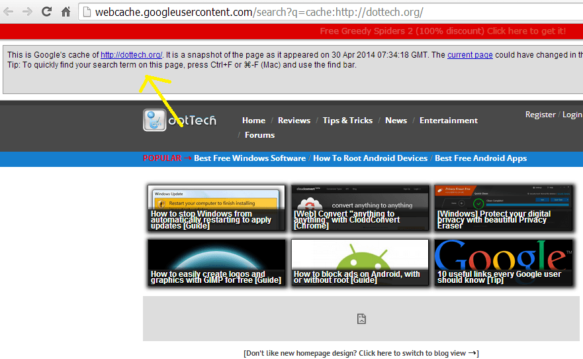This screenshot has width=583, height=359.
Task: Open Forums from the navigation
Action: [x=259, y=135]
